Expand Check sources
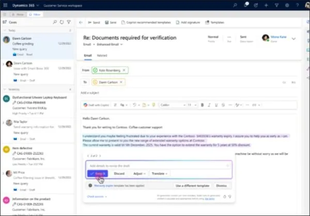Viewport: 310px width, 216px height. coord(97,197)
